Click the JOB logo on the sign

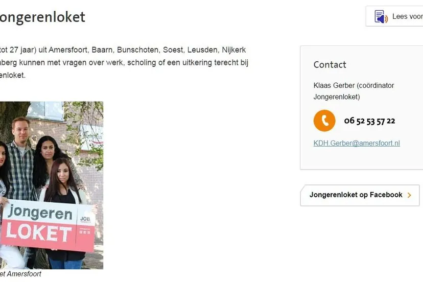click(85, 219)
